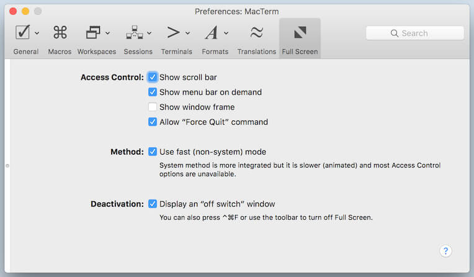Open the Workspaces windows icon
The width and height of the screenshot is (474, 277).
pyautogui.click(x=93, y=32)
